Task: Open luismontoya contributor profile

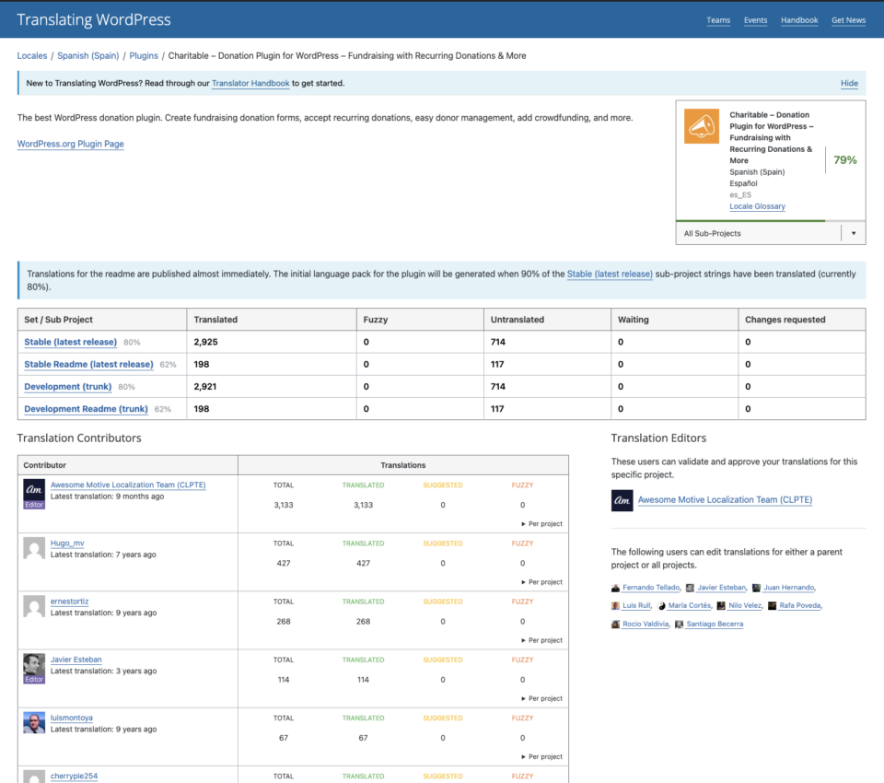Action: pos(72,718)
